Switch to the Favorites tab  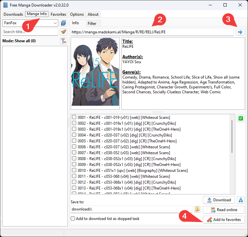point(58,14)
